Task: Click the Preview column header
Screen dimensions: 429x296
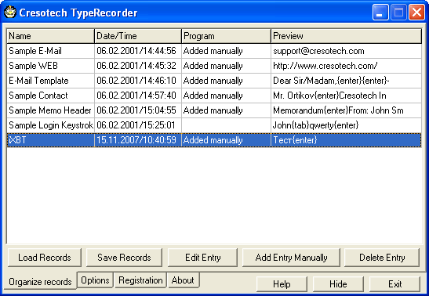Action: click(x=346, y=36)
